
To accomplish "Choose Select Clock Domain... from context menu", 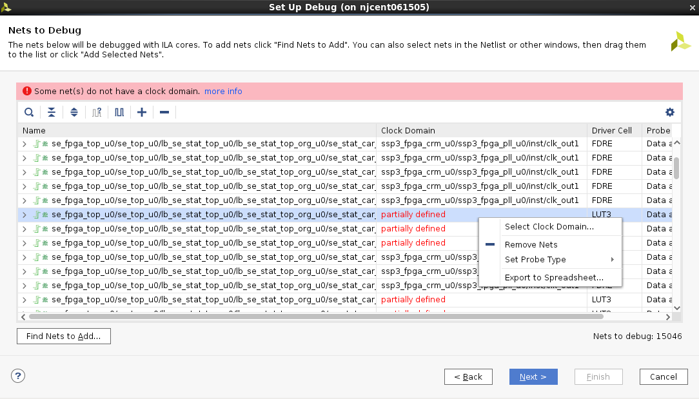I will tap(549, 226).
